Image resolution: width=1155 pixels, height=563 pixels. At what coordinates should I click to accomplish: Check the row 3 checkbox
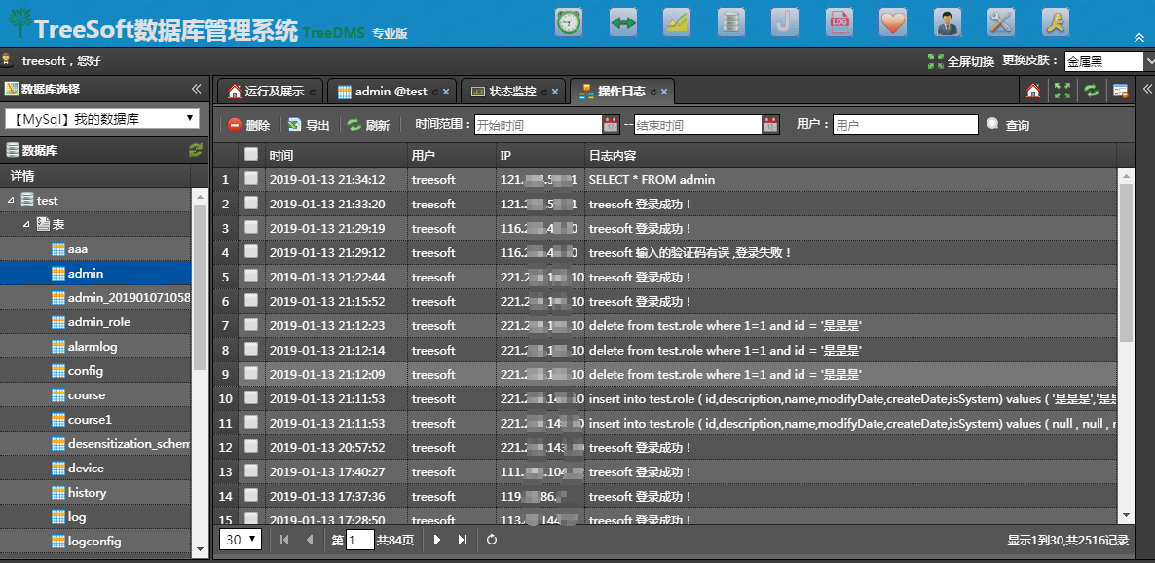[251, 227]
